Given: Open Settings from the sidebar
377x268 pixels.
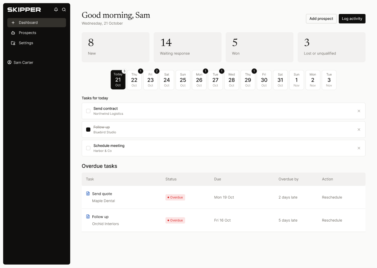Looking at the screenshot, I should click(x=36, y=43).
